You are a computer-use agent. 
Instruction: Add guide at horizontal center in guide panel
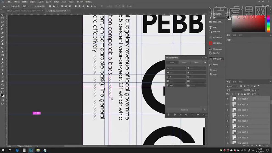(198, 115)
